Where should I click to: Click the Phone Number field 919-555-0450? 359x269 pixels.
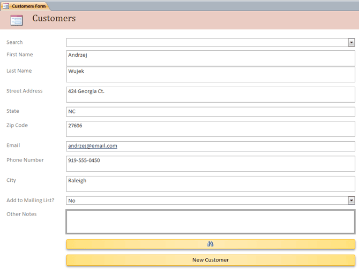pos(211,164)
